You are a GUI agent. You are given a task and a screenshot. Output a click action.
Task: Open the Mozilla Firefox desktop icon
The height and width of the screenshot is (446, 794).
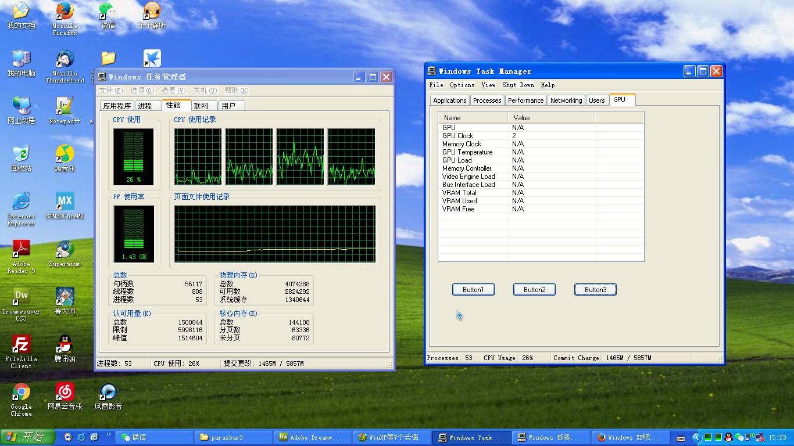click(65, 12)
